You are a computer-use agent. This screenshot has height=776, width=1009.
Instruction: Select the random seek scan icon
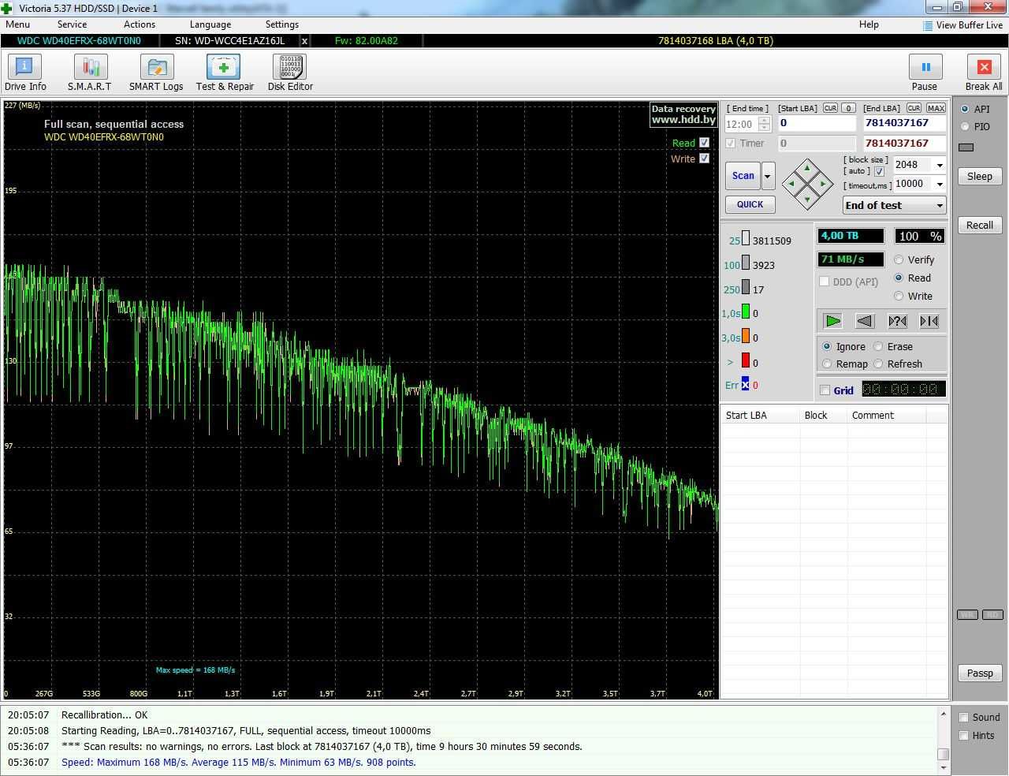(x=897, y=321)
